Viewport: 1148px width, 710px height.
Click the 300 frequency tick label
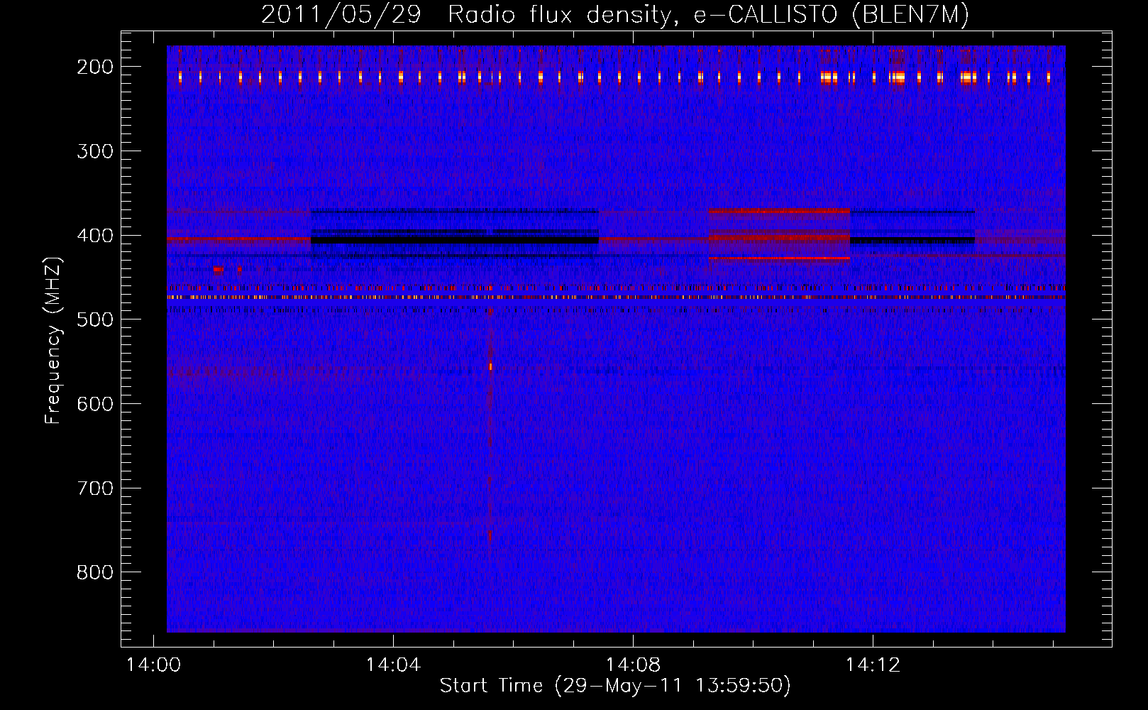[x=94, y=151]
